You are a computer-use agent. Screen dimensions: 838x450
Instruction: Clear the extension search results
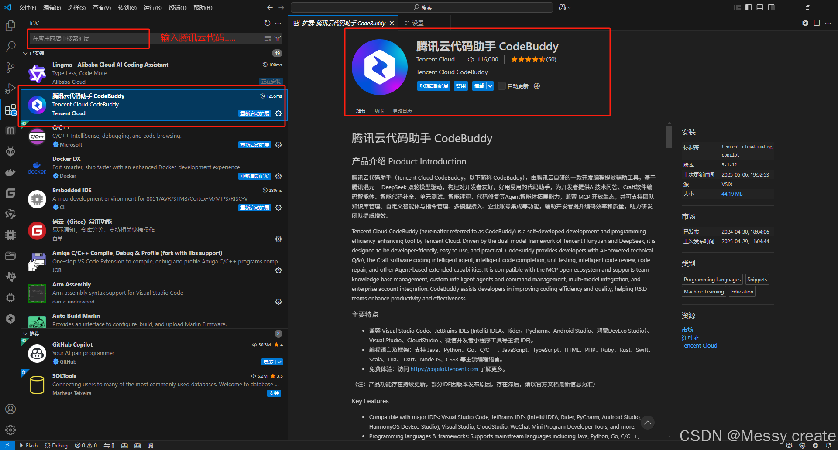coord(268,38)
